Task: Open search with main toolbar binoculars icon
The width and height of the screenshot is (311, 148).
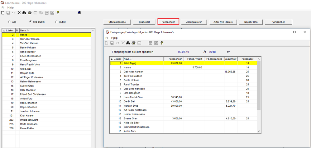Action: pos(24,13)
